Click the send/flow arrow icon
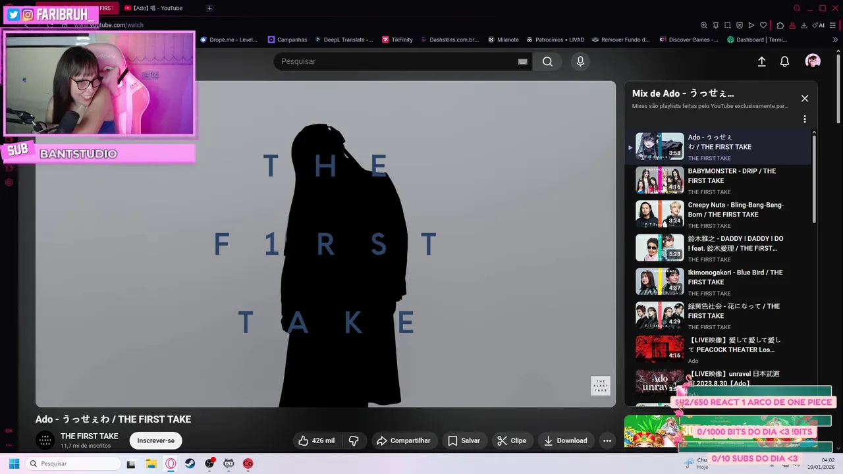Screen dimensions: 843x474 pos(751,25)
